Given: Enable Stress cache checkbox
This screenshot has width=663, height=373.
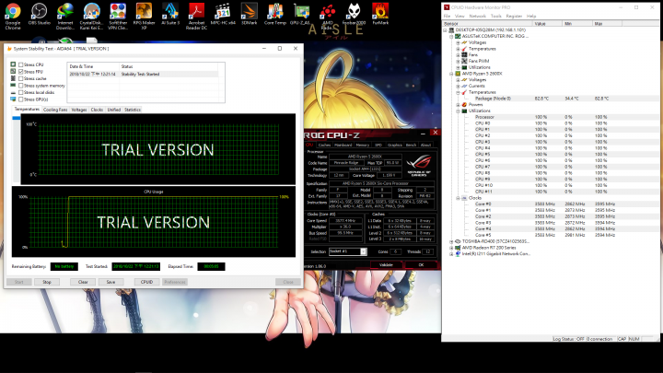Looking at the screenshot, I should 20,78.
